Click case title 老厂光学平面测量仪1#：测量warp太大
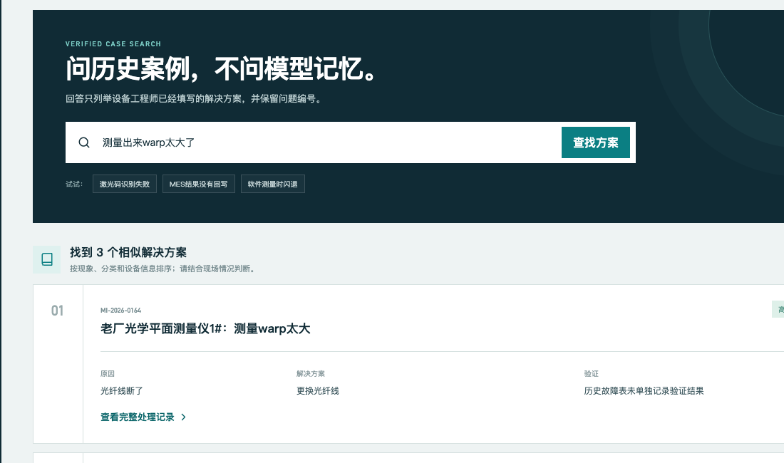Image resolution: width=784 pixels, height=463 pixels. 205,328
